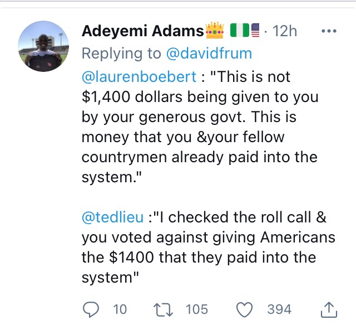
Task: Visit the @tedlieu mention
Action: pos(113,218)
